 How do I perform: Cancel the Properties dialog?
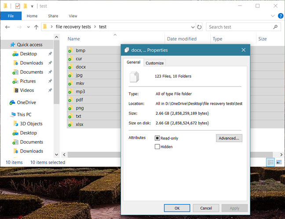click(206, 208)
